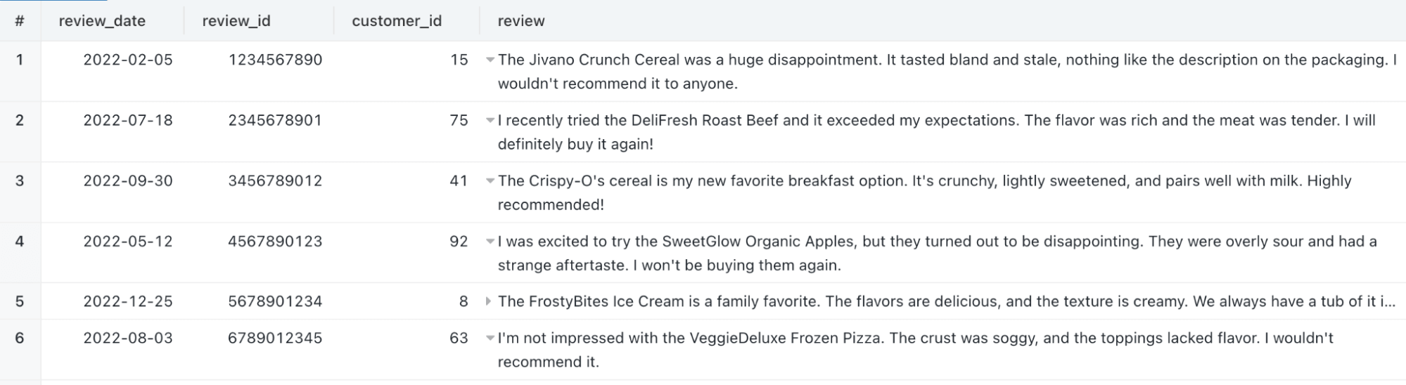Select row number 4
The width and height of the screenshot is (1406, 385).
(20, 242)
